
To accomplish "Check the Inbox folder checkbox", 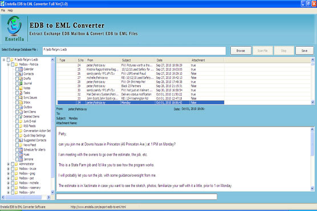I will 17,103.
